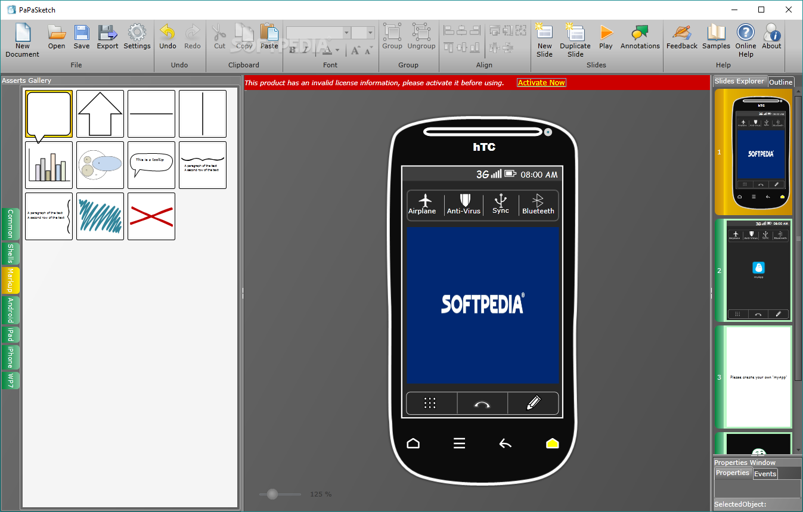Export the project
The height and width of the screenshot is (512, 803).
pyautogui.click(x=108, y=36)
